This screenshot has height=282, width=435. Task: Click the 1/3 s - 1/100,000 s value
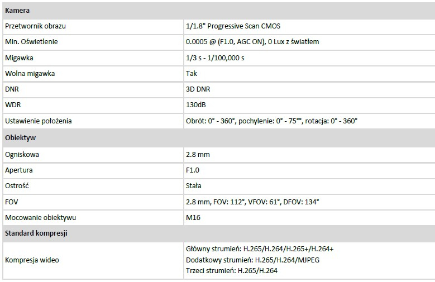pos(215,58)
